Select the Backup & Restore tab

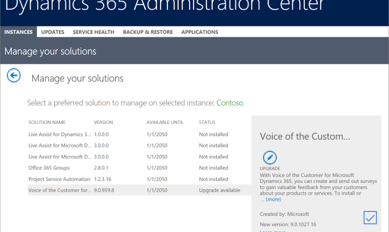[x=147, y=32]
